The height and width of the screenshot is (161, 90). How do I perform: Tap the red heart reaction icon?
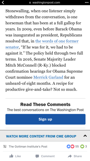[x=72, y=146]
